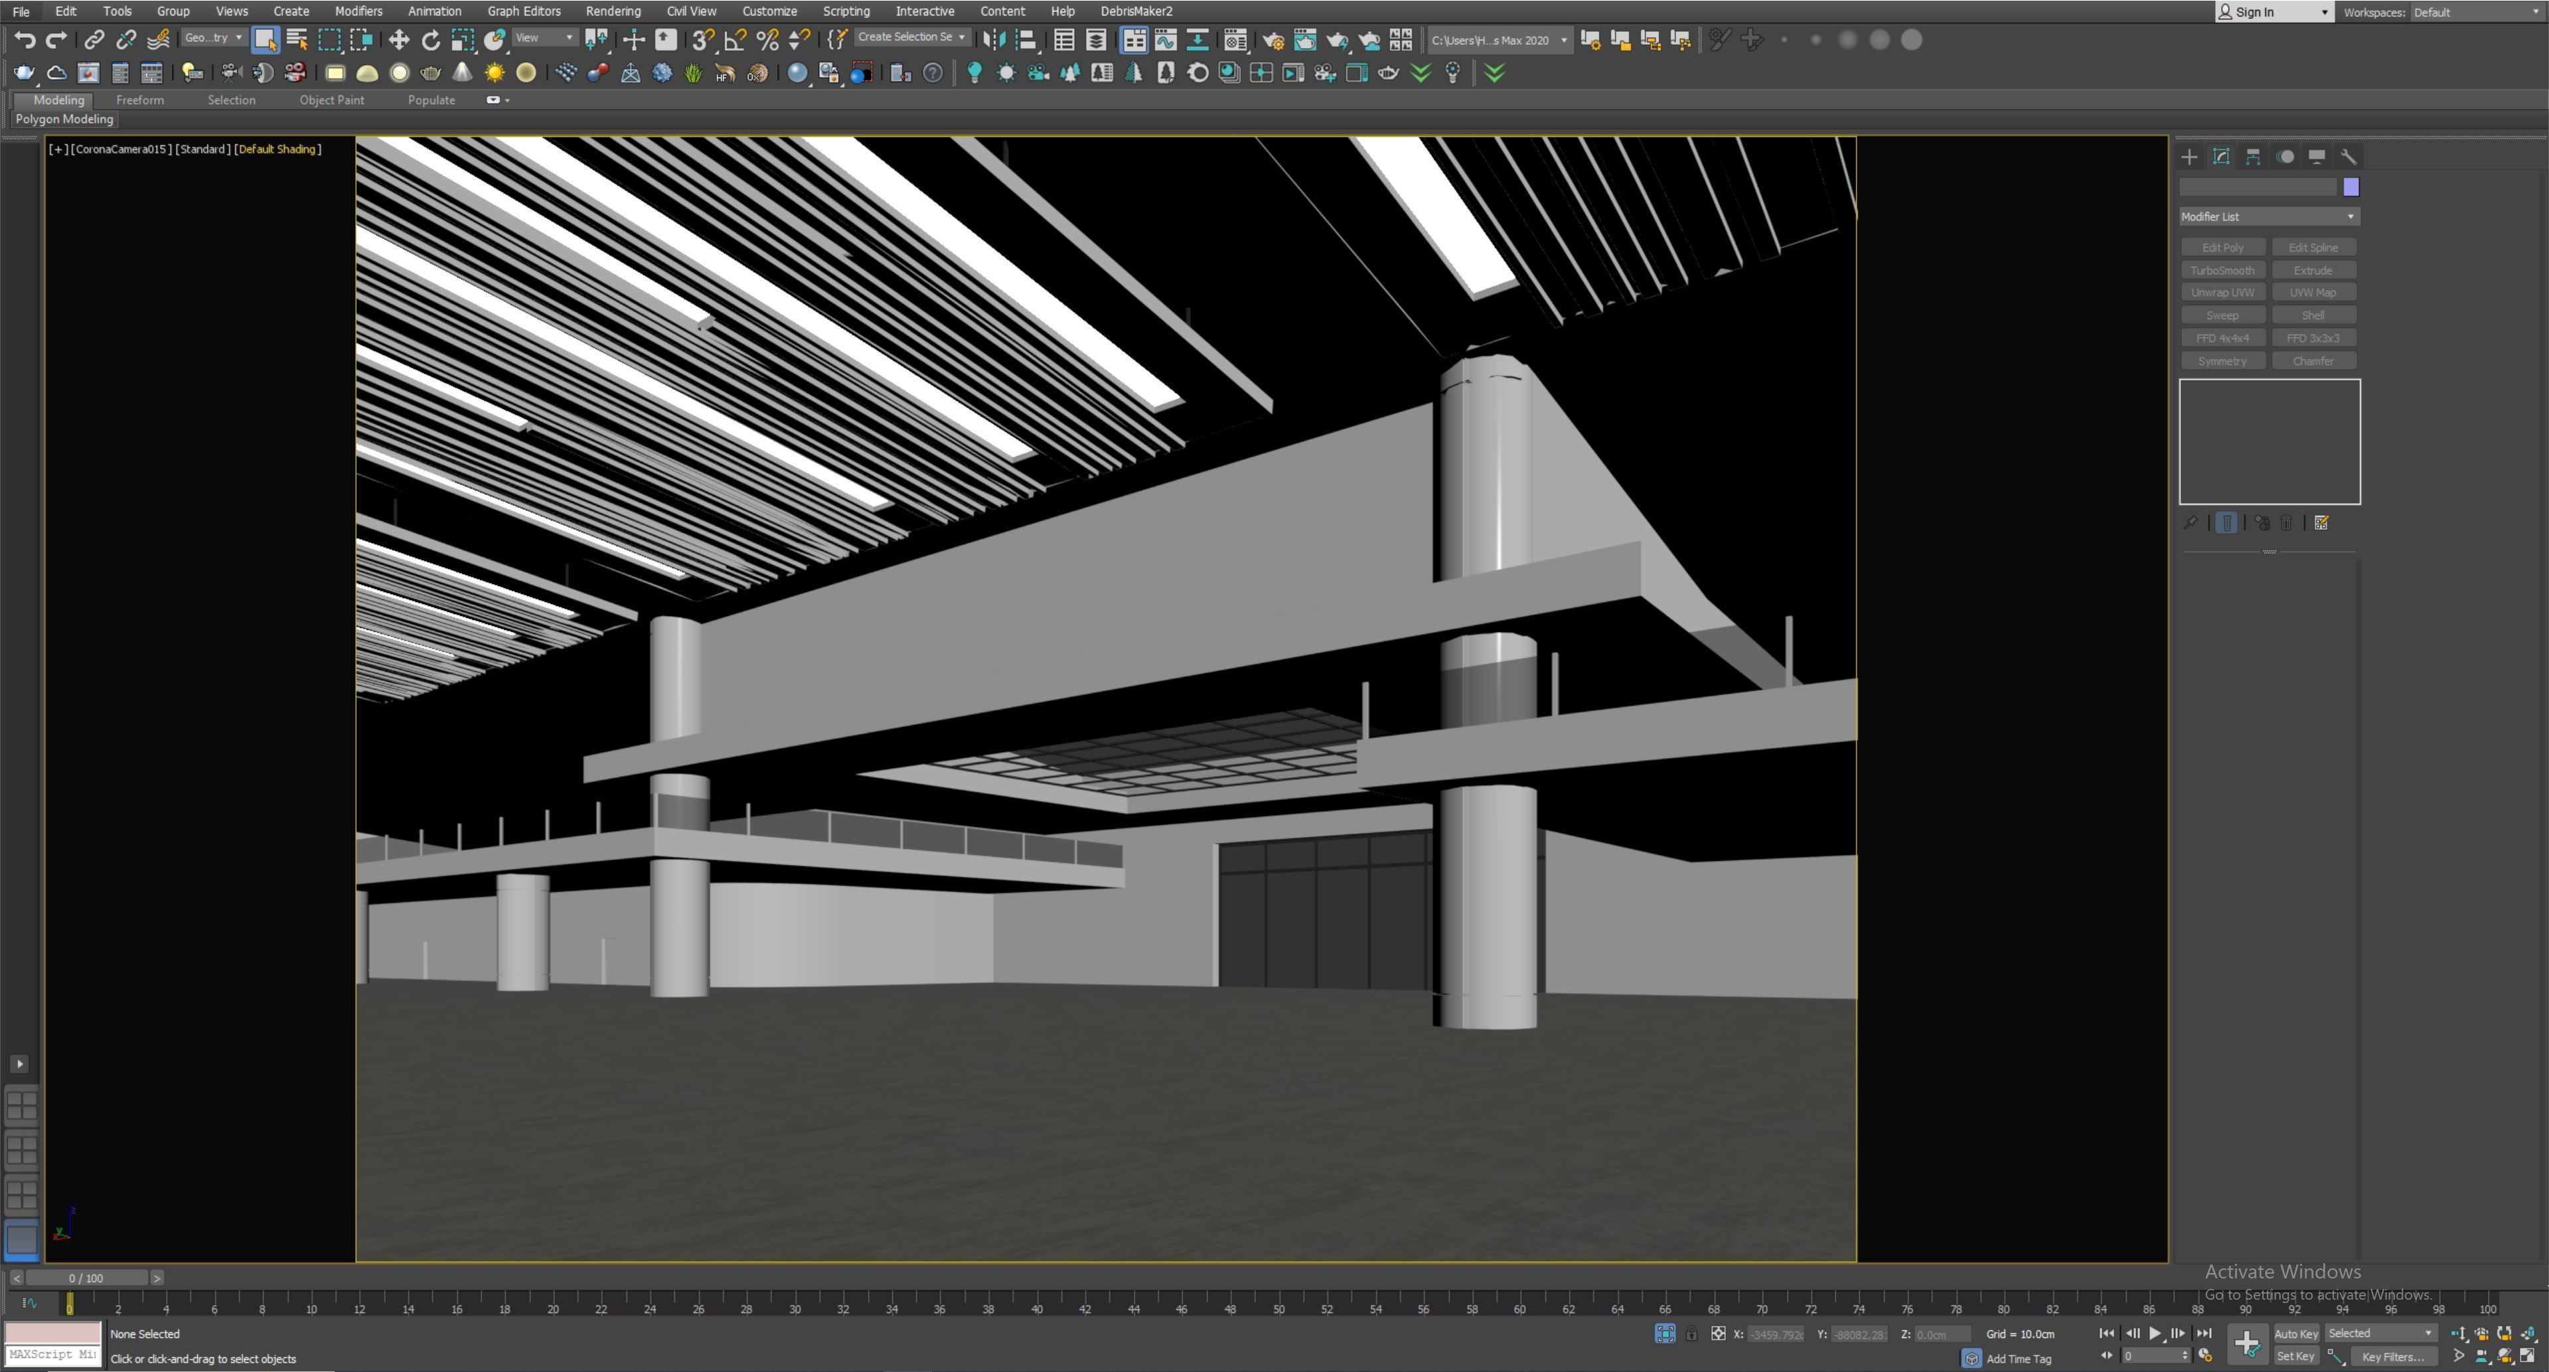Activate the Select and Uniform Scale tool
The width and height of the screenshot is (2549, 1372).
(462, 40)
